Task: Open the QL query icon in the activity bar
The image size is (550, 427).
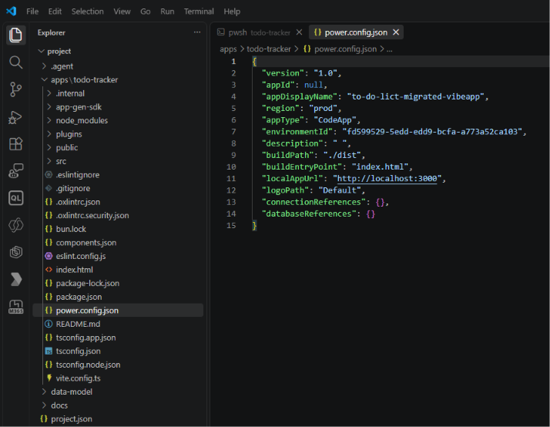Action: point(15,198)
